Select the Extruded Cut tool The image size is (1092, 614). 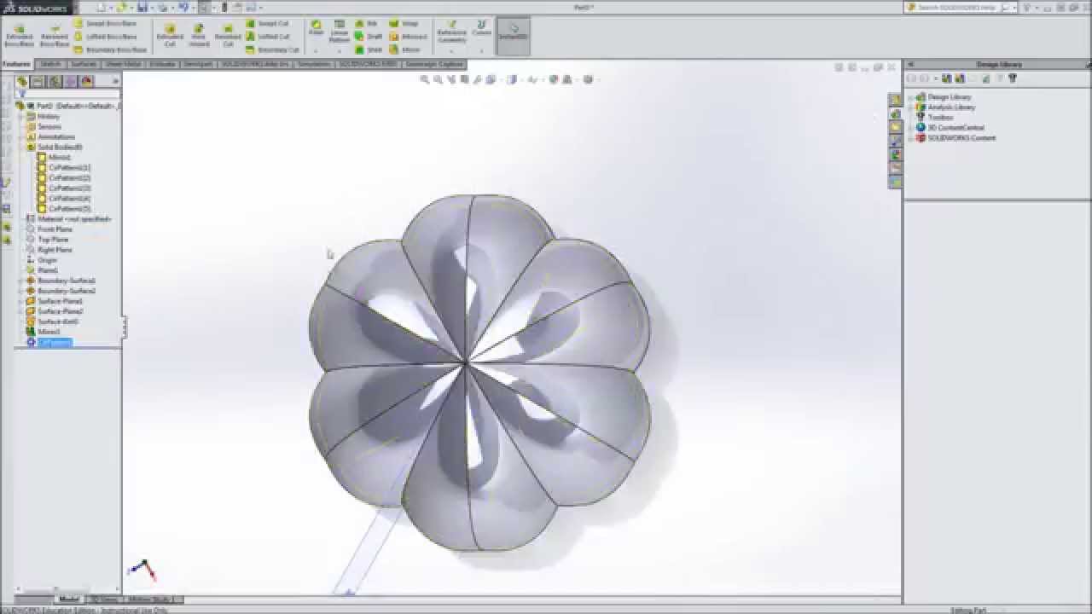point(170,35)
